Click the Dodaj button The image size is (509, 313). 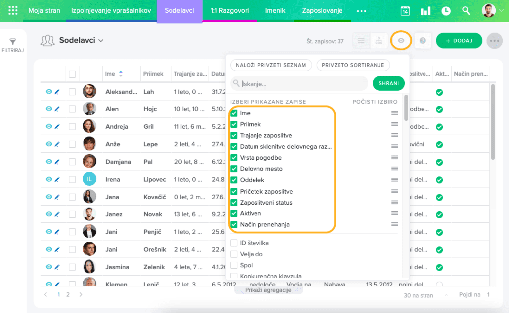click(458, 41)
